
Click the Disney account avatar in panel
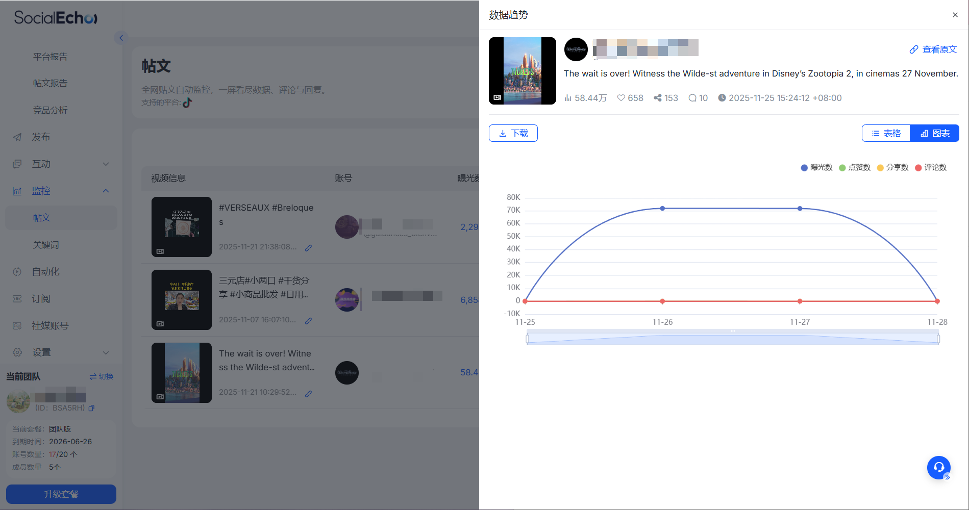pyautogui.click(x=576, y=49)
